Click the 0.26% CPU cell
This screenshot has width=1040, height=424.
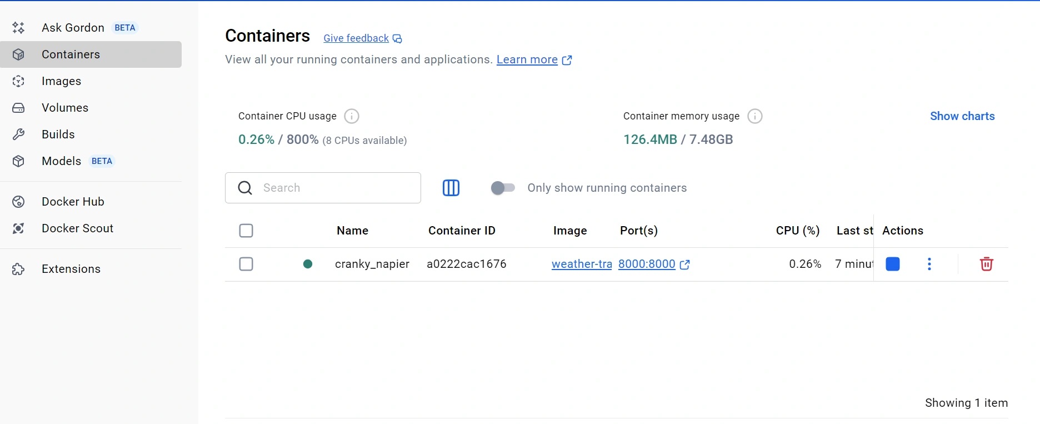(x=805, y=264)
